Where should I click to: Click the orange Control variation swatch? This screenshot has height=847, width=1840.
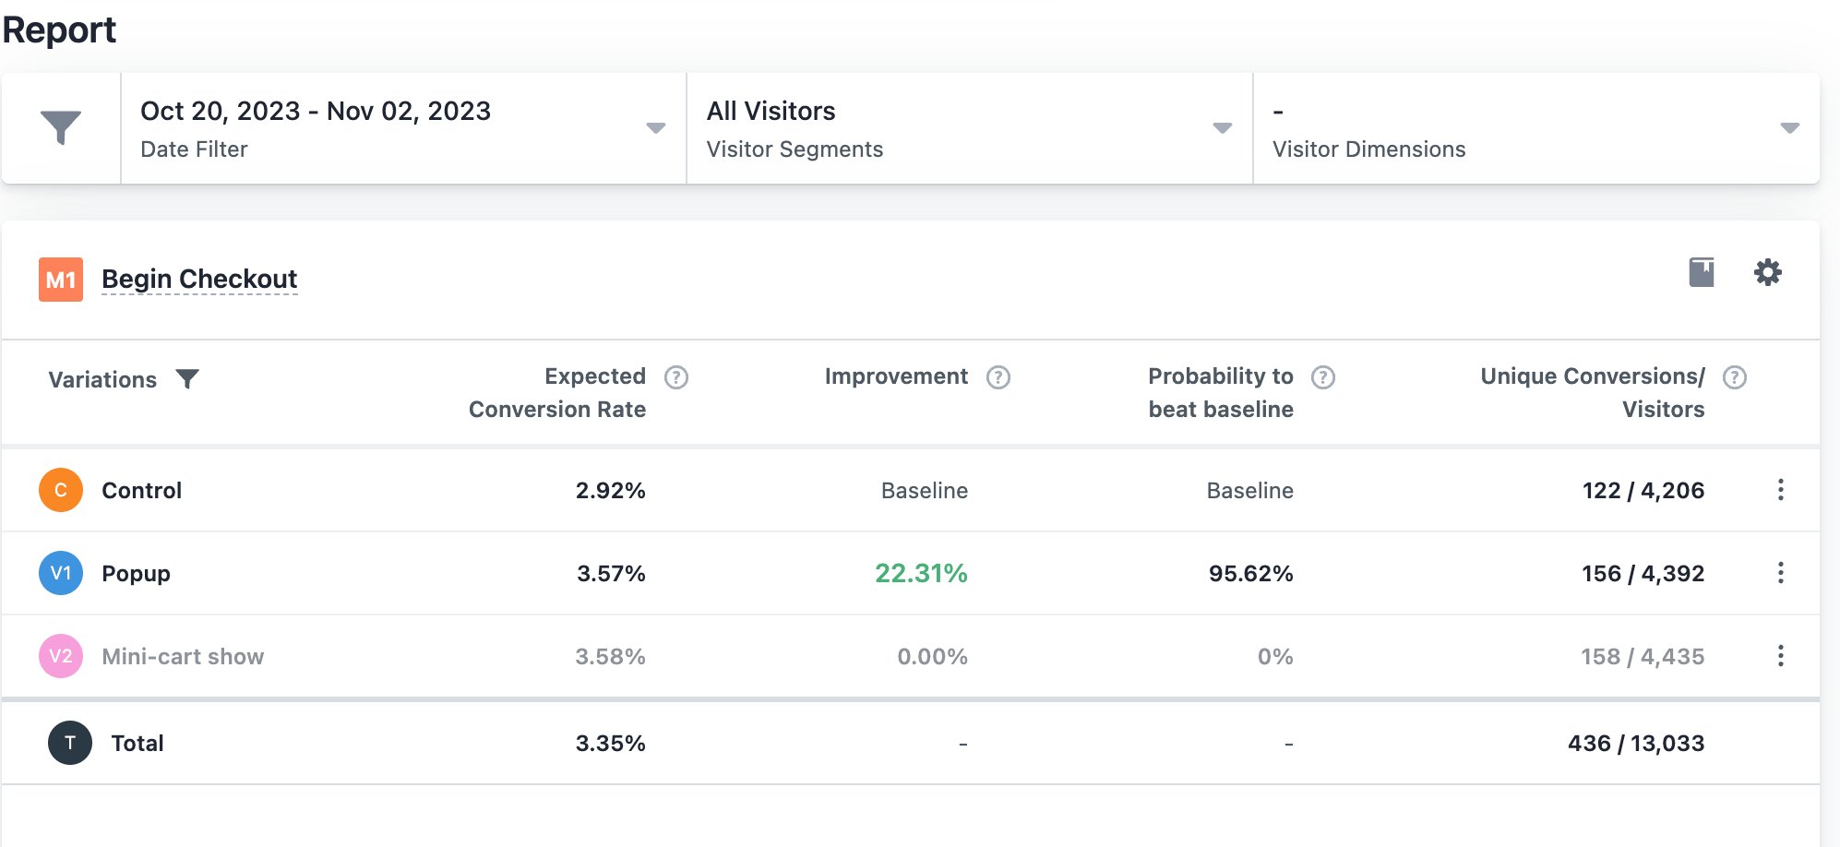click(61, 490)
